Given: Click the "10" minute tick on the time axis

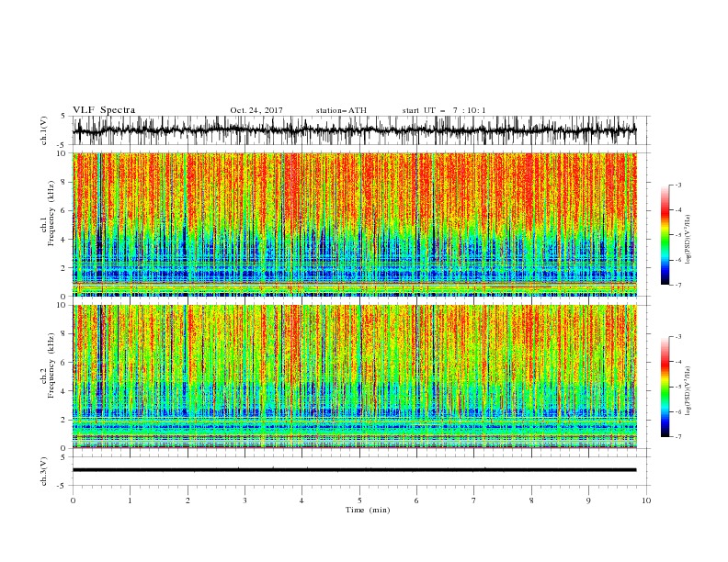Looking at the screenshot, I should 646,500.
